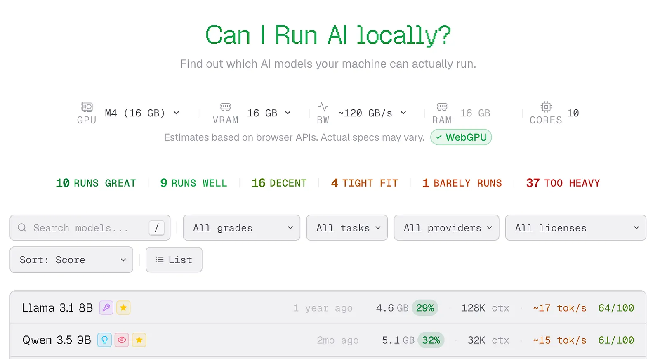Click the Can I Run AI locally? heading
This screenshot has height=359, width=660.
pyautogui.click(x=328, y=35)
